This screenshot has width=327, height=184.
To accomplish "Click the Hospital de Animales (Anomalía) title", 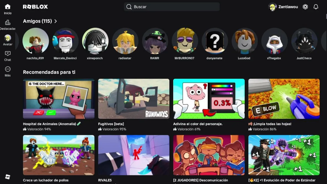I will (x=52, y=124).
